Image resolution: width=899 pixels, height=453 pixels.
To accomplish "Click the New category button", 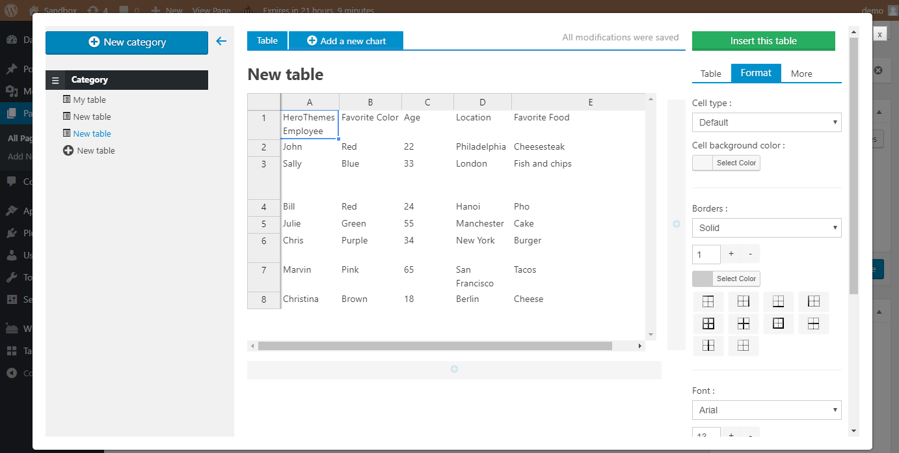I will pos(127,42).
